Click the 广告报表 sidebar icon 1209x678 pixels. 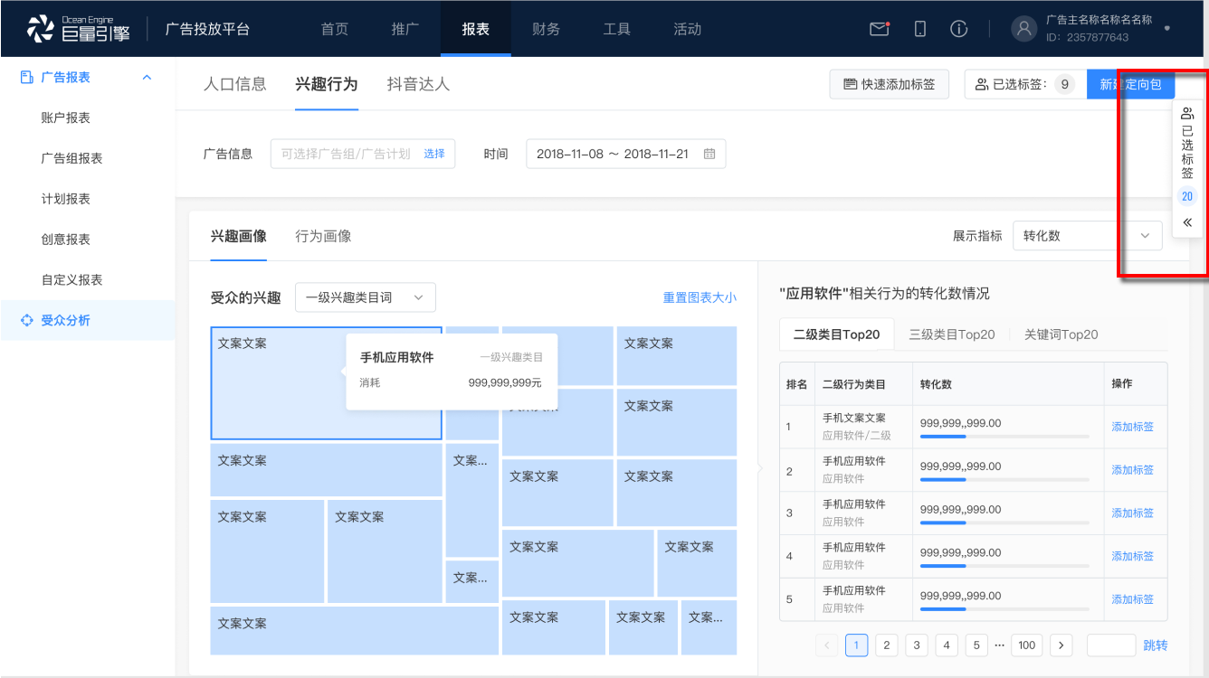coord(26,78)
